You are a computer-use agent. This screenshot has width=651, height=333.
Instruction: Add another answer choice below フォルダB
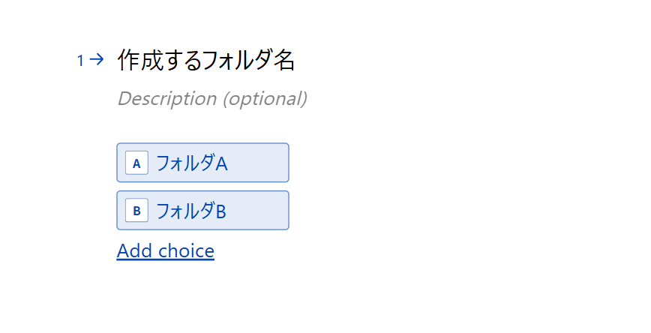click(166, 250)
